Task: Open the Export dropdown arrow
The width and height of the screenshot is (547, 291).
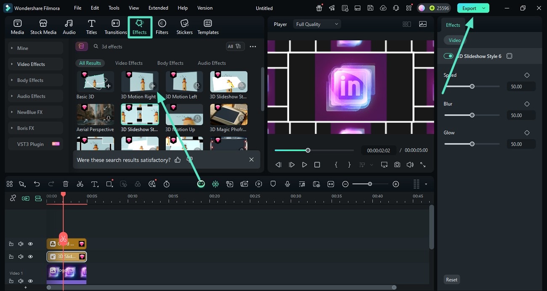Action: tap(484, 8)
